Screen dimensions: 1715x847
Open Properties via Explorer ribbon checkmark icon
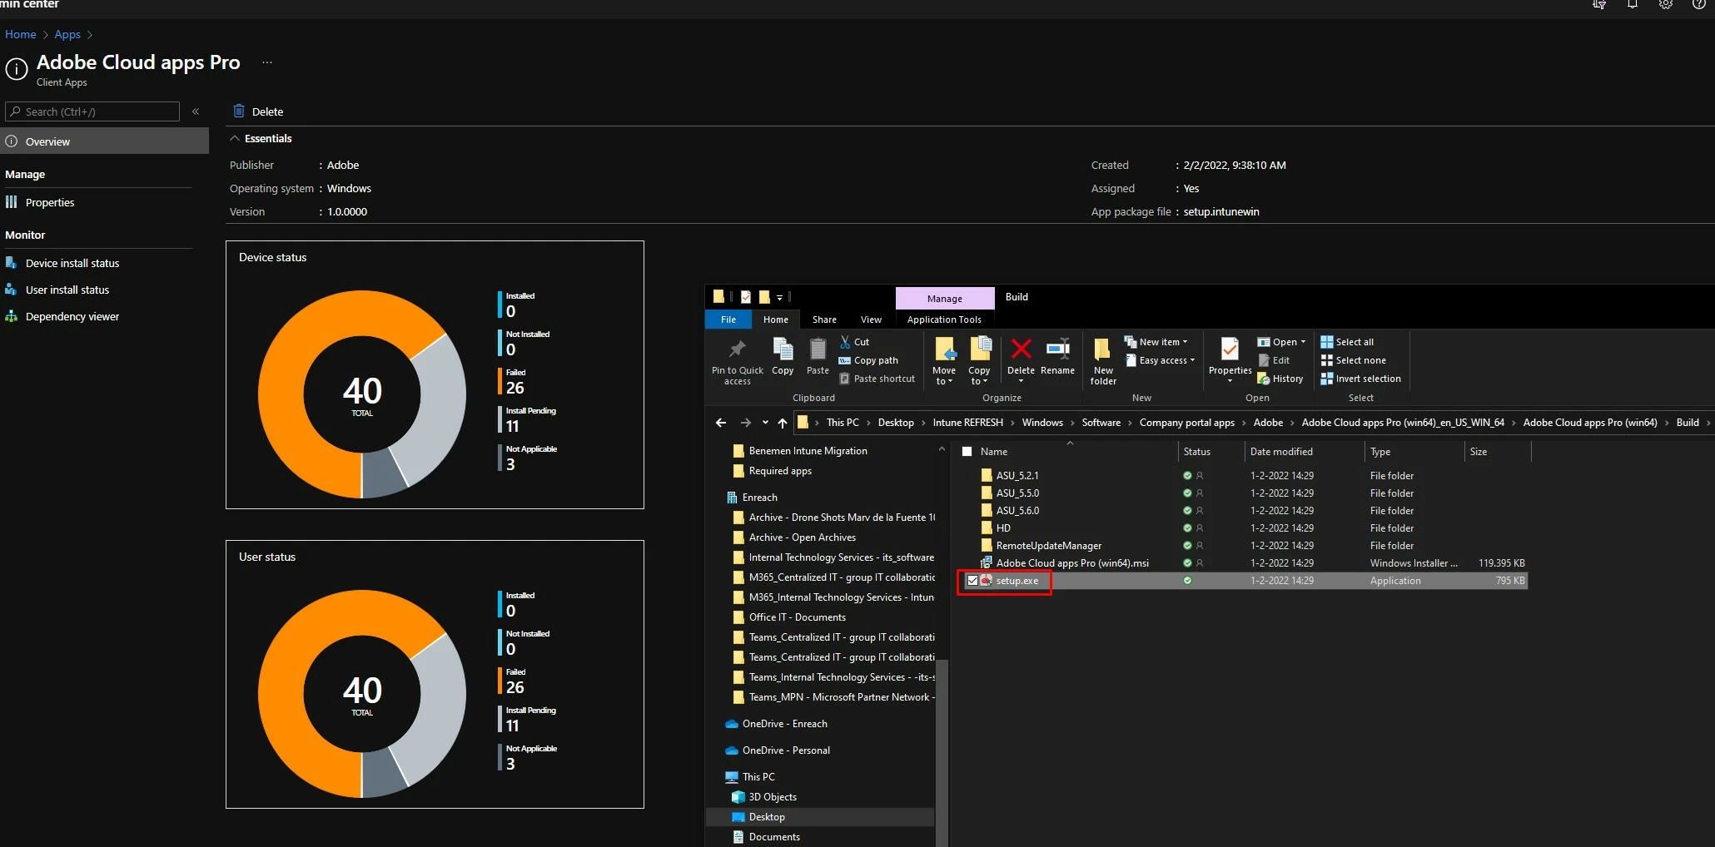(x=1230, y=349)
